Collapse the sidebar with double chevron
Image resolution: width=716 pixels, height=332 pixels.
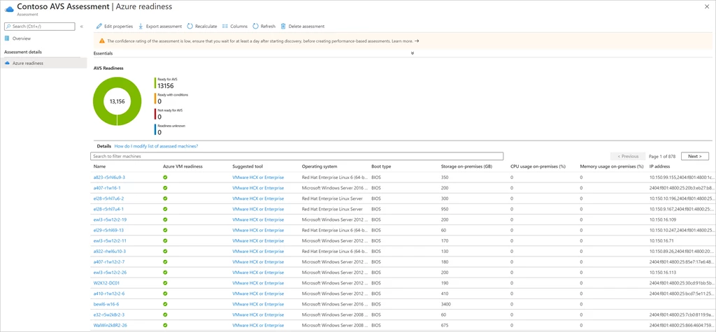click(x=82, y=27)
